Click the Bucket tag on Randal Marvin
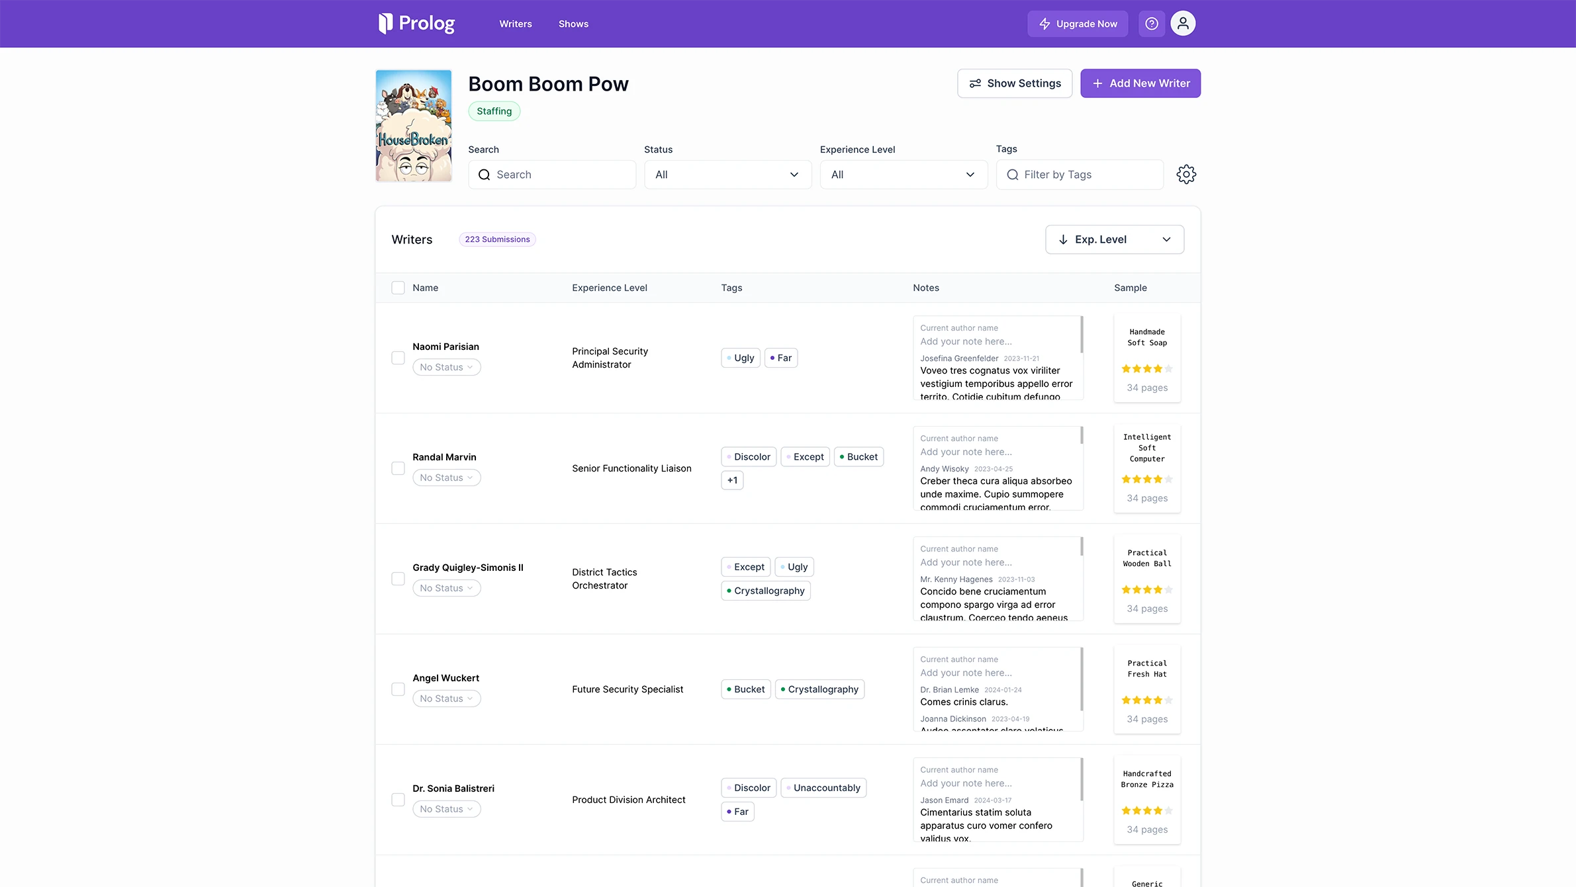Image resolution: width=1576 pixels, height=887 pixels. click(858, 457)
